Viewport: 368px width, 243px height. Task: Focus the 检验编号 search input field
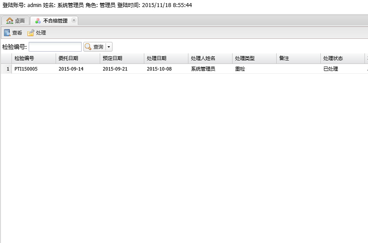tap(55, 47)
